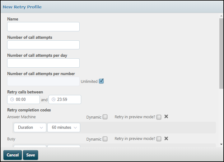Focus the Name input field
The height and width of the screenshot is (162, 224).
(43, 27)
